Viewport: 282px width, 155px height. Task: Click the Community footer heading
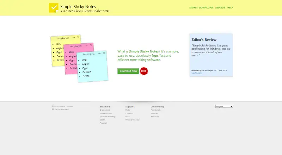tap(157, 106)
